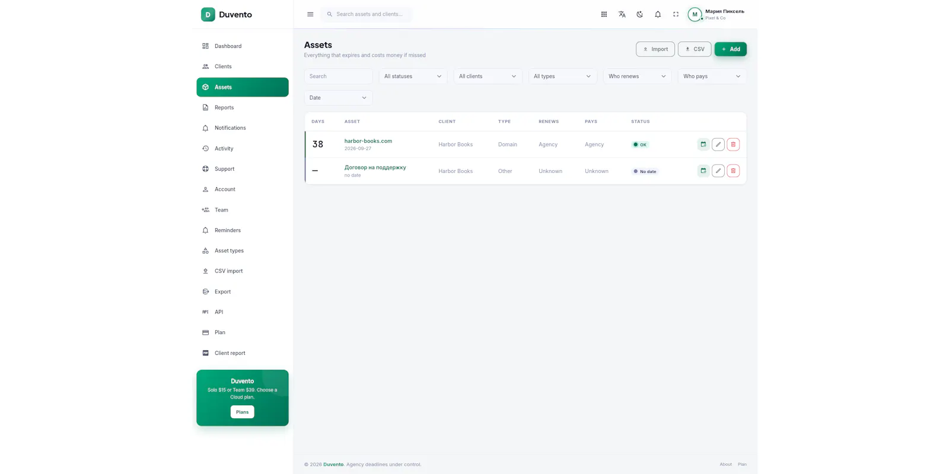Open Client report in sidebar
The width and height of the screenshot is (949, 474).
click(x=243, y=353)
